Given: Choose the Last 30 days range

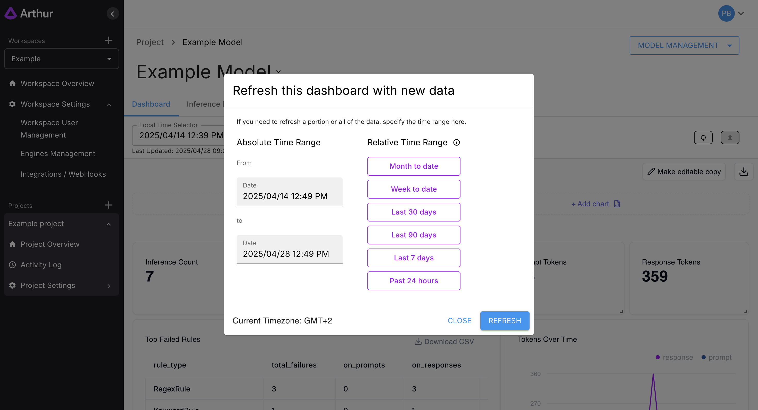Looking at the screenshot, I should 414,212.
